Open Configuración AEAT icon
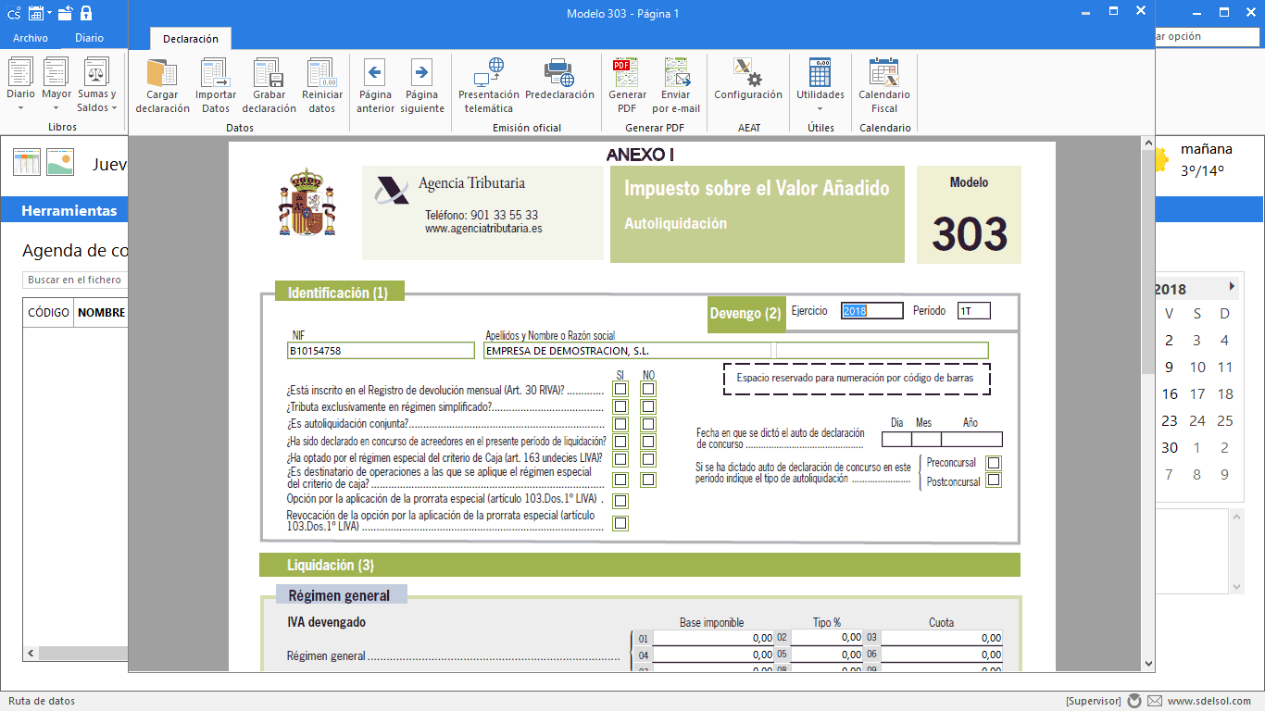This screenshot has width=1265, height=711. click(x=747, y=72)
